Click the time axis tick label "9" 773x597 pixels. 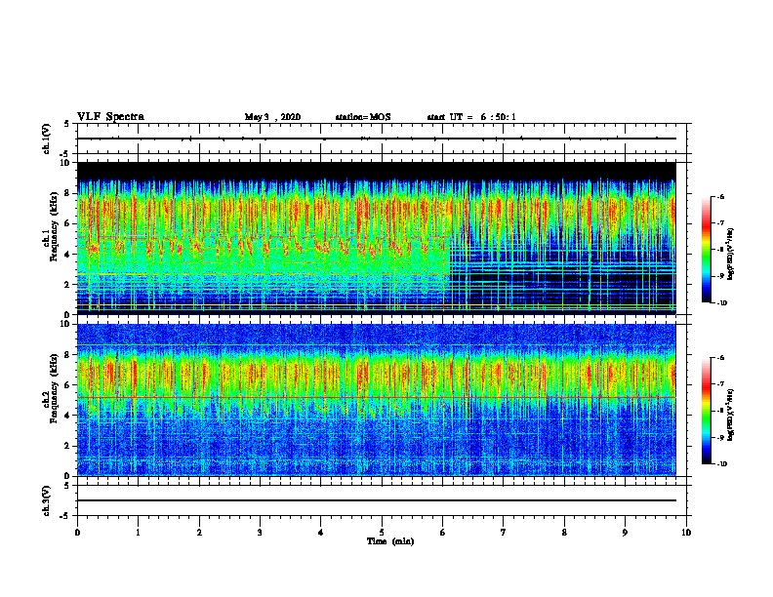pyautogui.click(x=625, y=533)
